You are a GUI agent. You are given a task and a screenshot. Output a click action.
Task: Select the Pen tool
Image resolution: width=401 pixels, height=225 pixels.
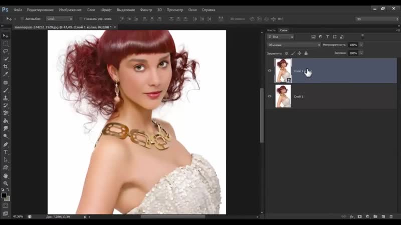tap(6, 144)
